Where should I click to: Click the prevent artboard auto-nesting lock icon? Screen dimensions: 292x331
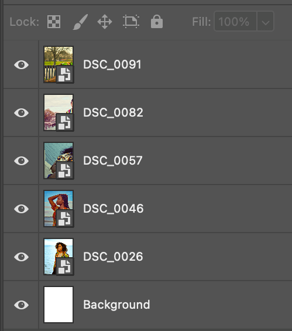pyautogui.click(x=131, y=21)
